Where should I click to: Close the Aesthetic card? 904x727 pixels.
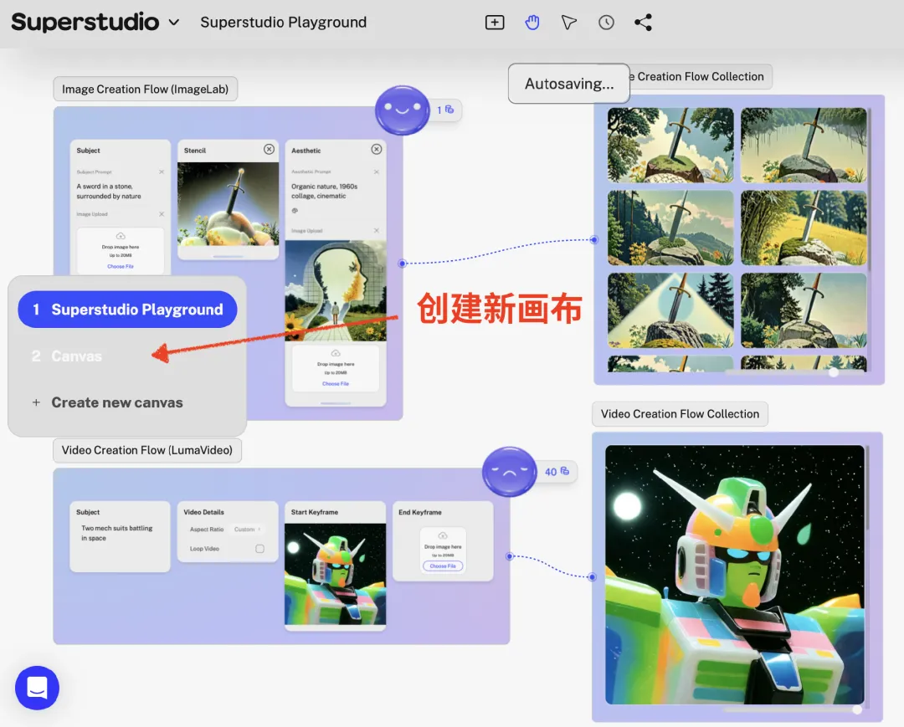tap(377, 149)
